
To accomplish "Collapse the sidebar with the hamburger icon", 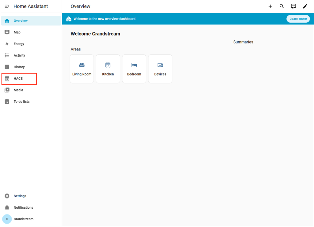I will coord(7,6).
